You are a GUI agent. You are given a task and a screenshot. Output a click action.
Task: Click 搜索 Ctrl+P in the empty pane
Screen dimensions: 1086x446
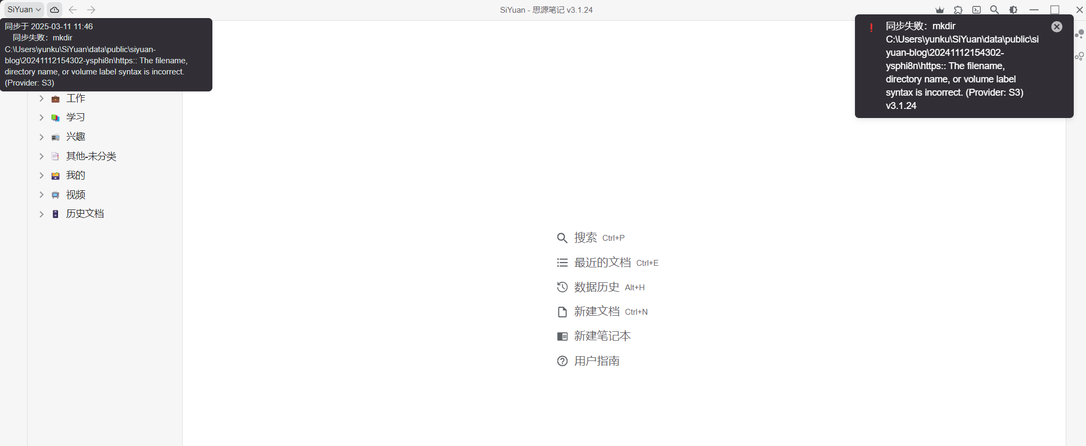590,238
